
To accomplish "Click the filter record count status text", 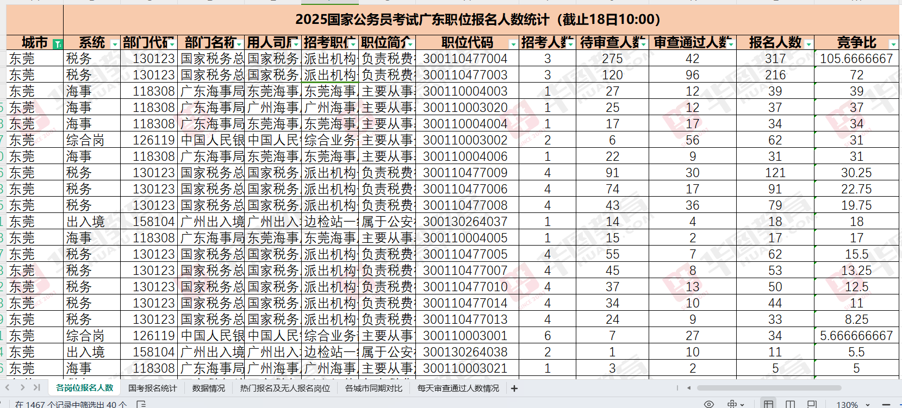I will tap(71, 405).
